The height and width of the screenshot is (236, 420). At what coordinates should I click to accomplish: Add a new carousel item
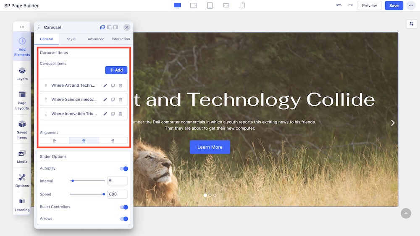116,70
